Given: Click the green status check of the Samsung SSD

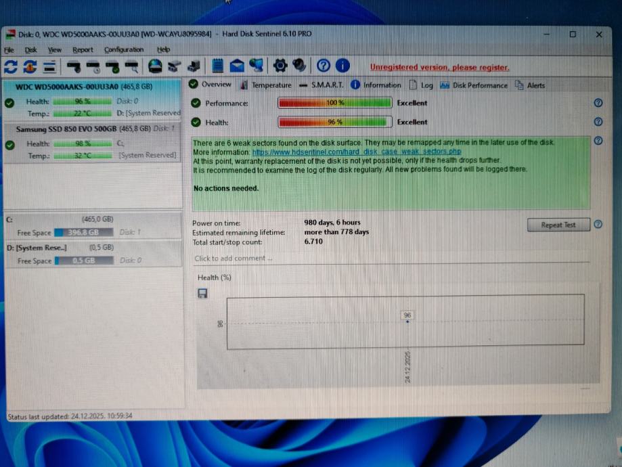Looking at the screenshot, I should coord(10,146).
